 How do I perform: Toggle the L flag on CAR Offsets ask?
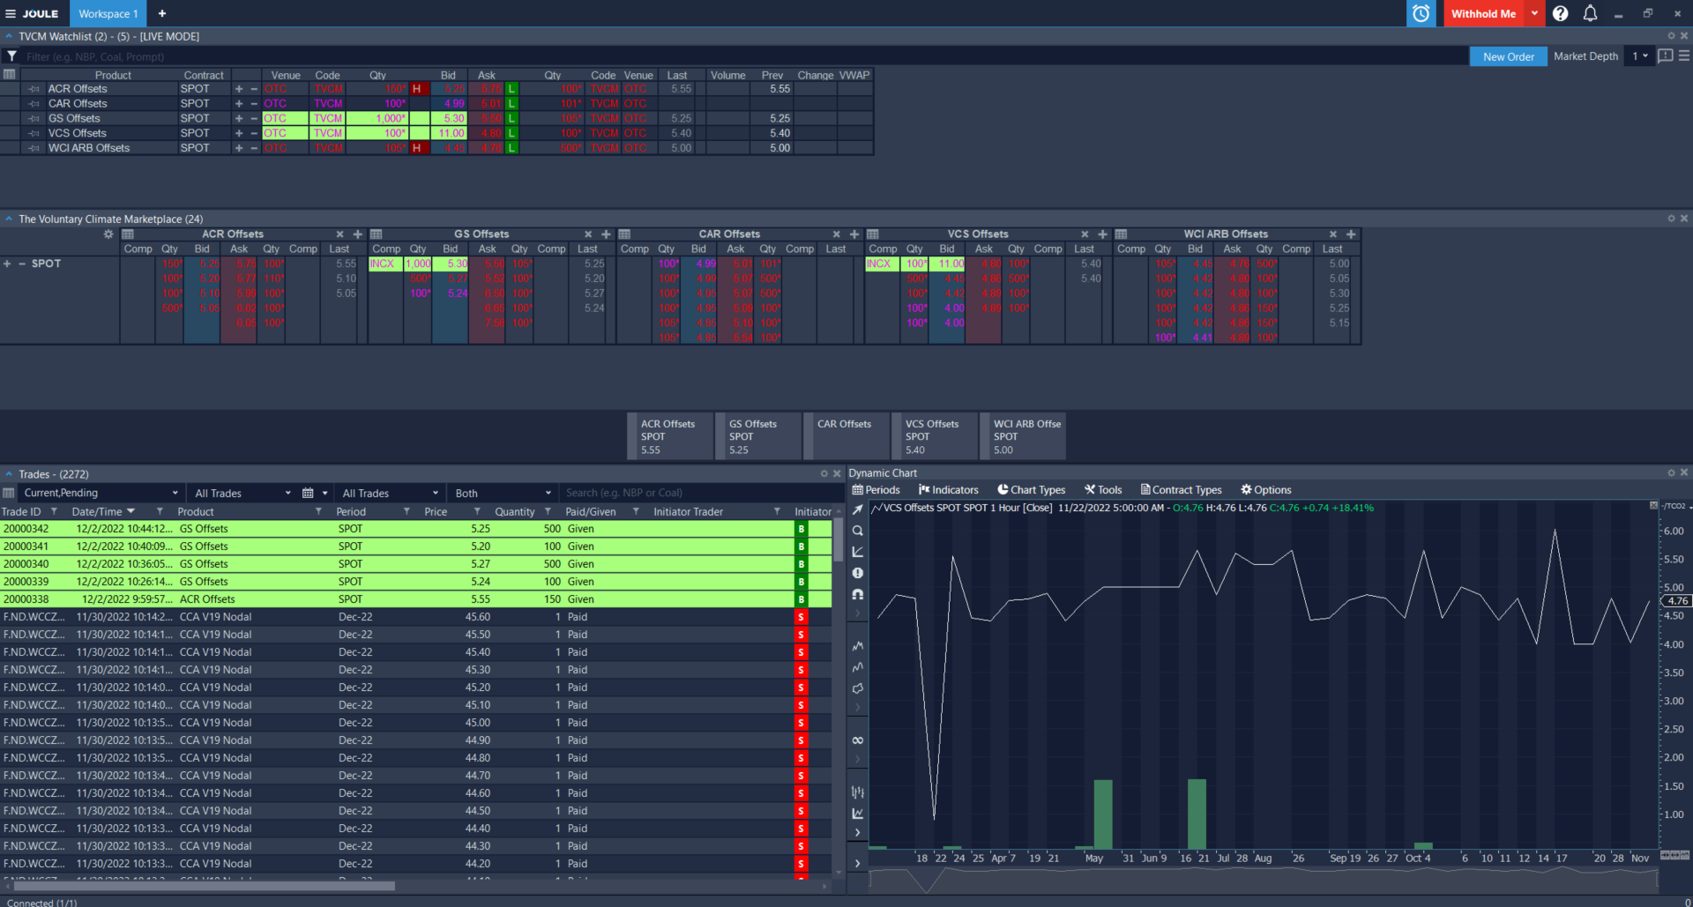point(511,104)
